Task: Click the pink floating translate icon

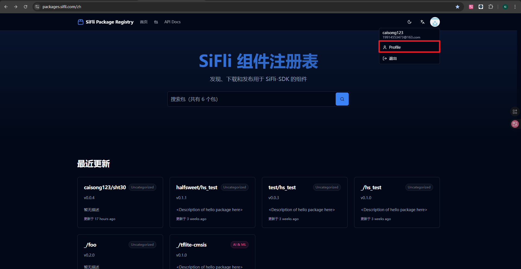Action: (x=515, y=124)
